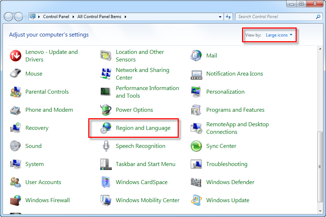The width and height of the screenshot is (326, 217).
Task: Click the Mouse icon
Action: [x=16, y=74]
